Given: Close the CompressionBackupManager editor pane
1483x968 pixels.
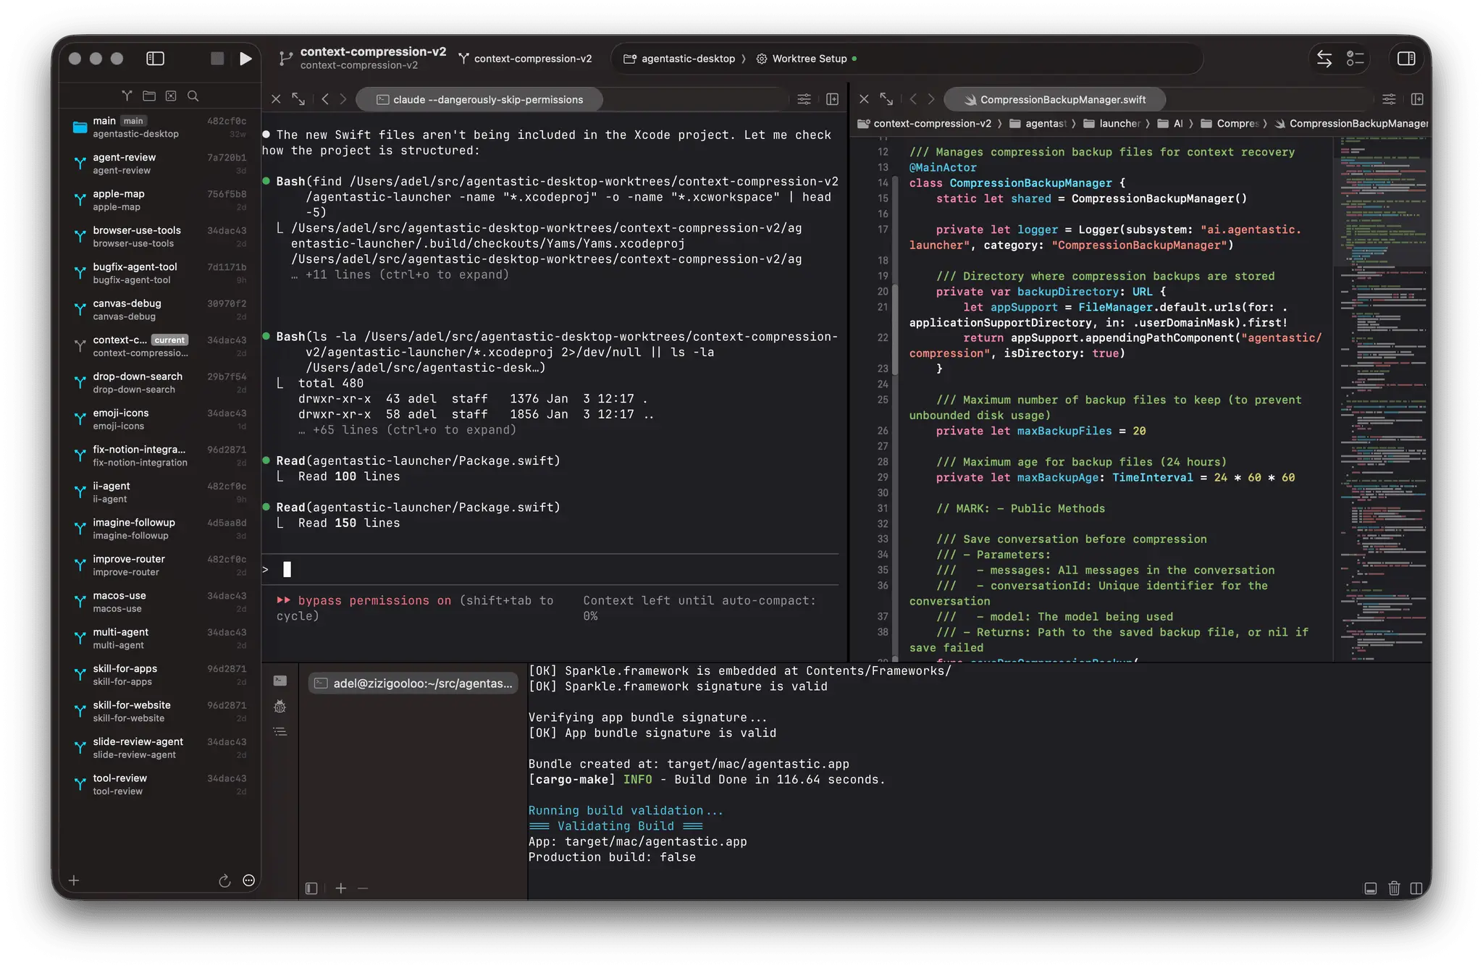Looking at the screenshot, I should [864, 99].
